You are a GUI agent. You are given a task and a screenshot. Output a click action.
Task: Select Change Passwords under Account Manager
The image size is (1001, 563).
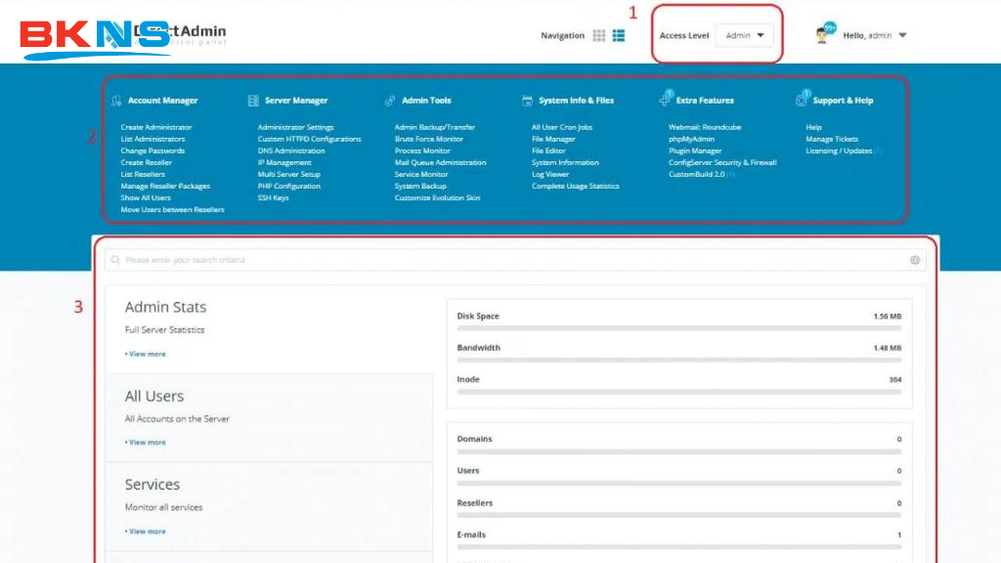point(152,151)
